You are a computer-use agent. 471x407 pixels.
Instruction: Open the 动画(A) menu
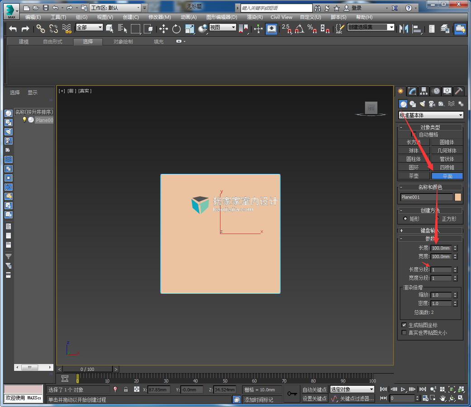[189, 17]
